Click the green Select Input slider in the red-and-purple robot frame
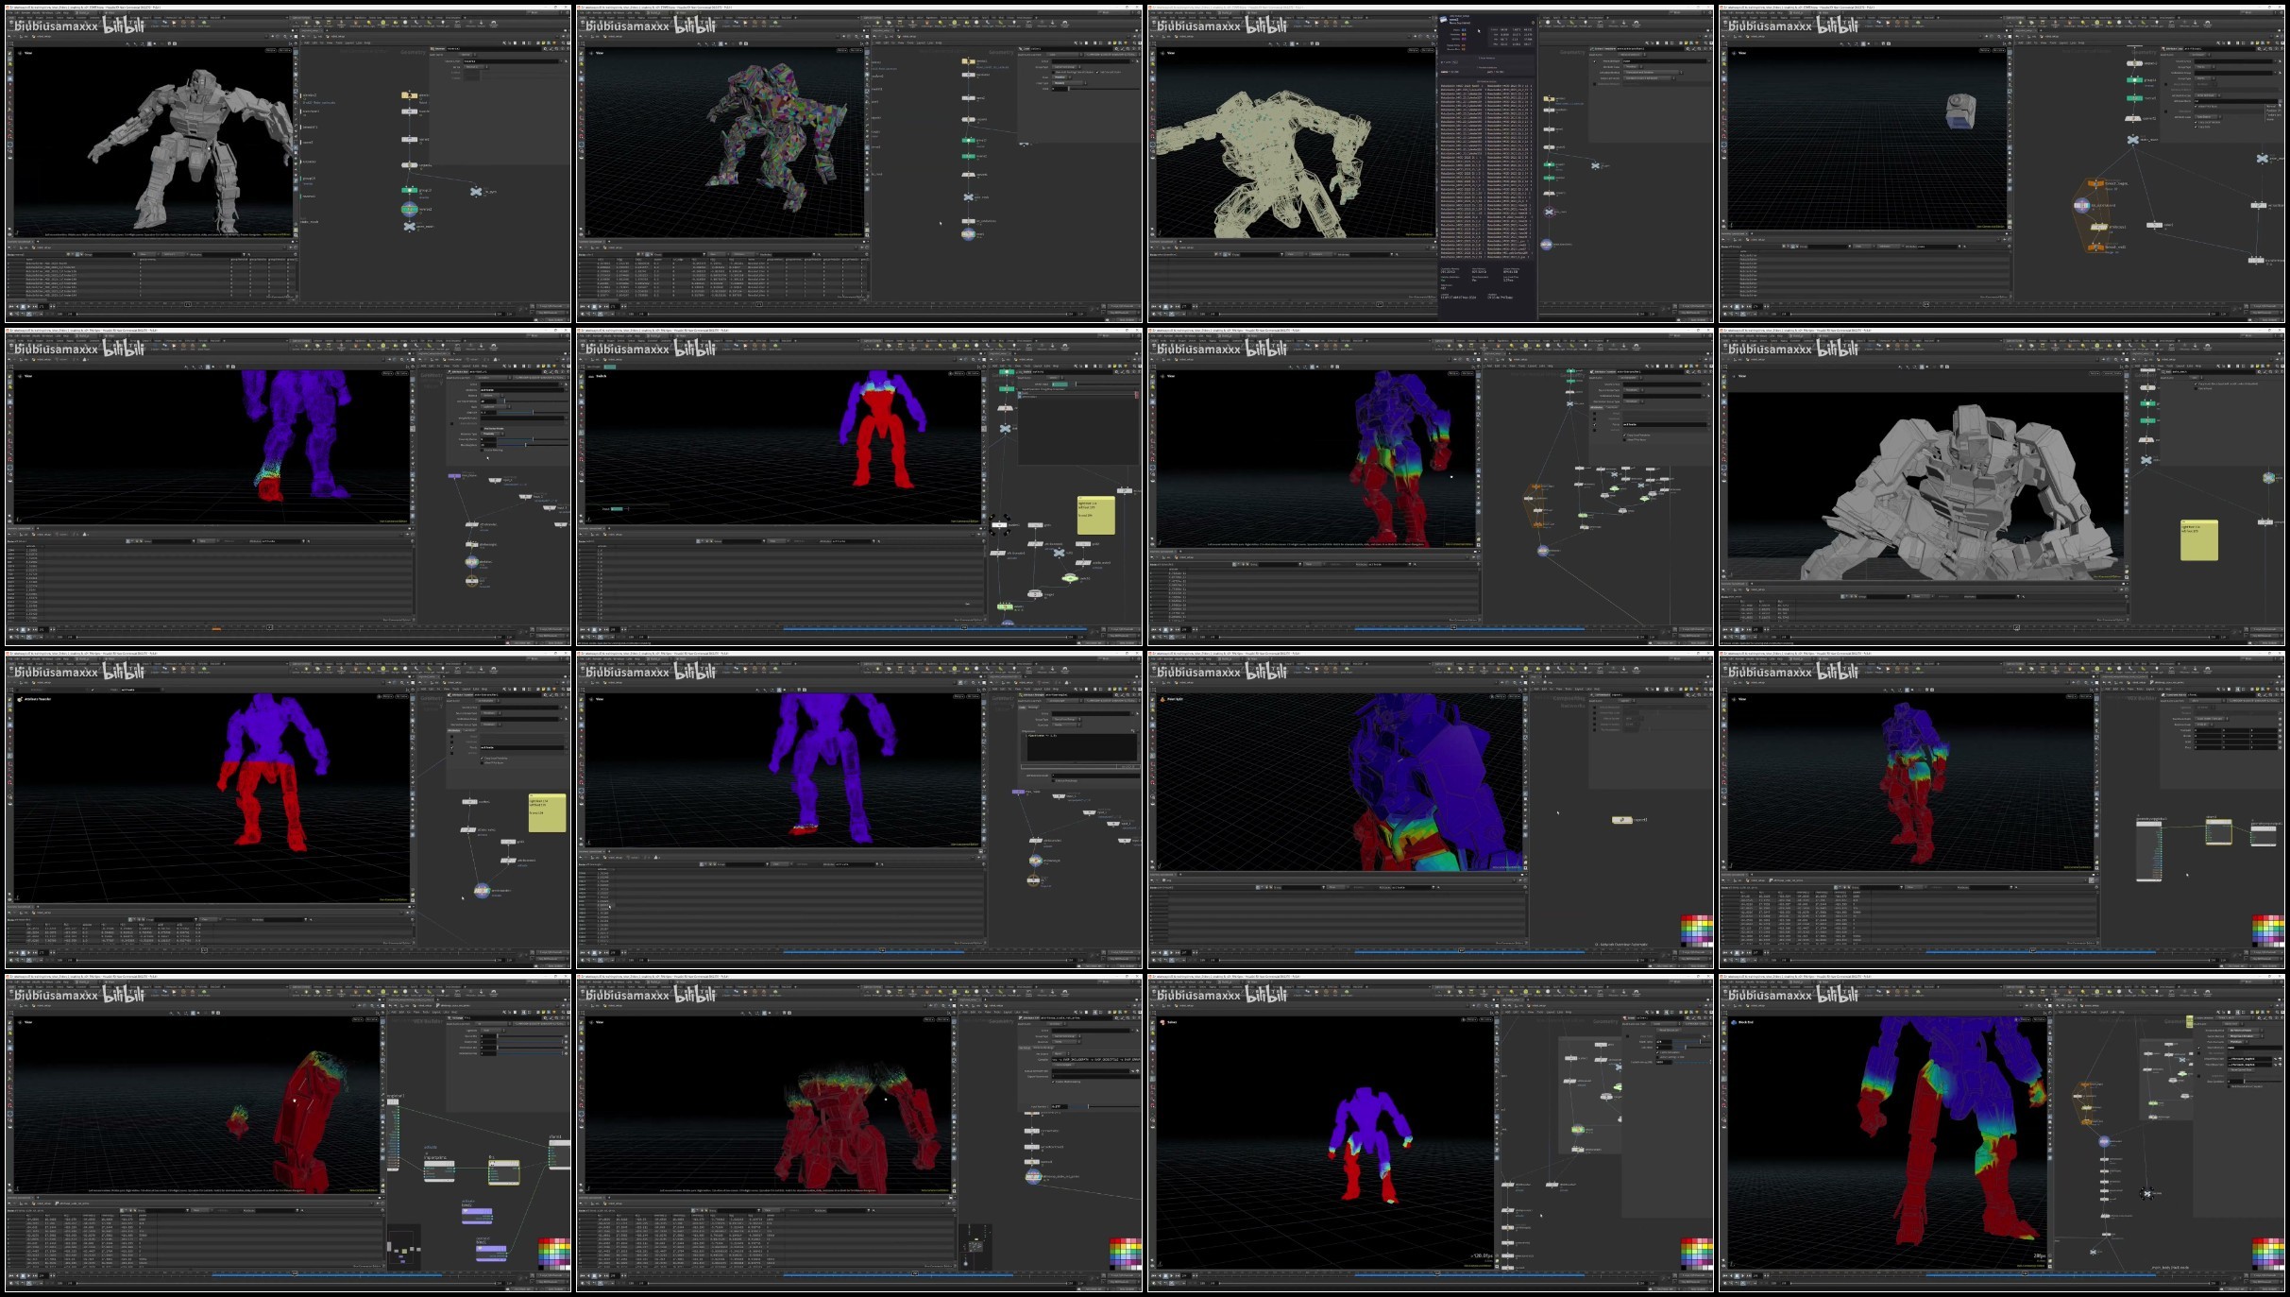 point(1060,384)
